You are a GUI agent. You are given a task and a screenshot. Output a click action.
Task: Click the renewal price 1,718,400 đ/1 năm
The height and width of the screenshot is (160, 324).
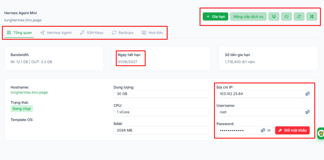tap(240, 62)
